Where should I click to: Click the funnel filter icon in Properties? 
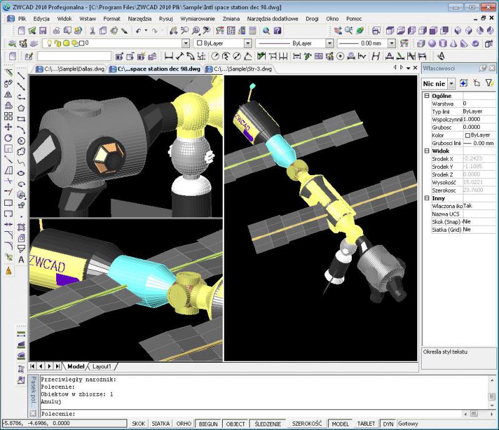point(489,84)
